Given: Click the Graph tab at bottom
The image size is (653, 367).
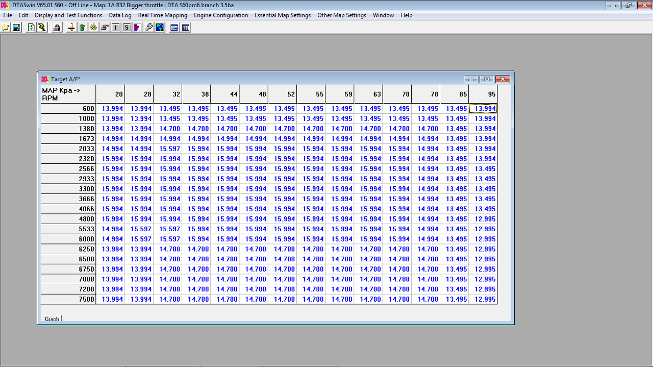Looking at the screenshot, I should click(52, 319).
